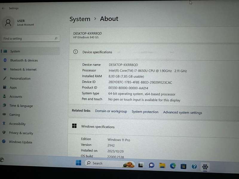Collapse the Device specifications section
The width and height of the screenshot is (239, 179).
[154, 52]
